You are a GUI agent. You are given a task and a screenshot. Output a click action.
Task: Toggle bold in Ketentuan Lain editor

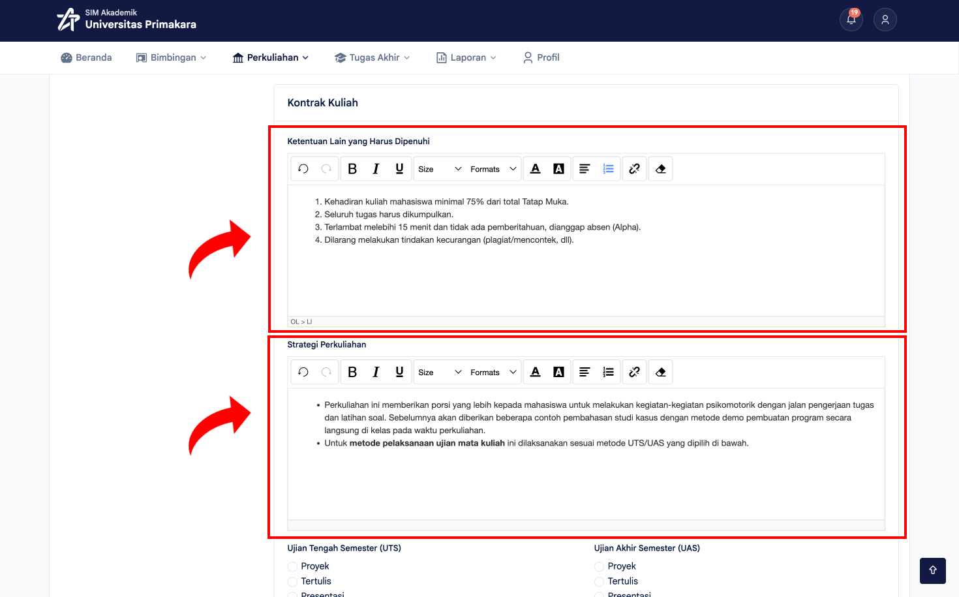click(352, 169)
